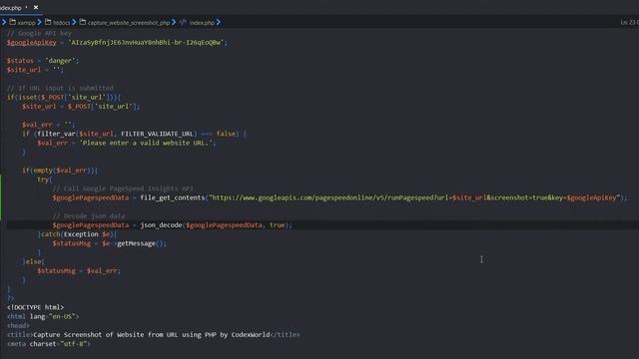Viewport: 639px width, 359px height.
Task: Click the '// Decode json data' comment
Action: pos(89,215)
